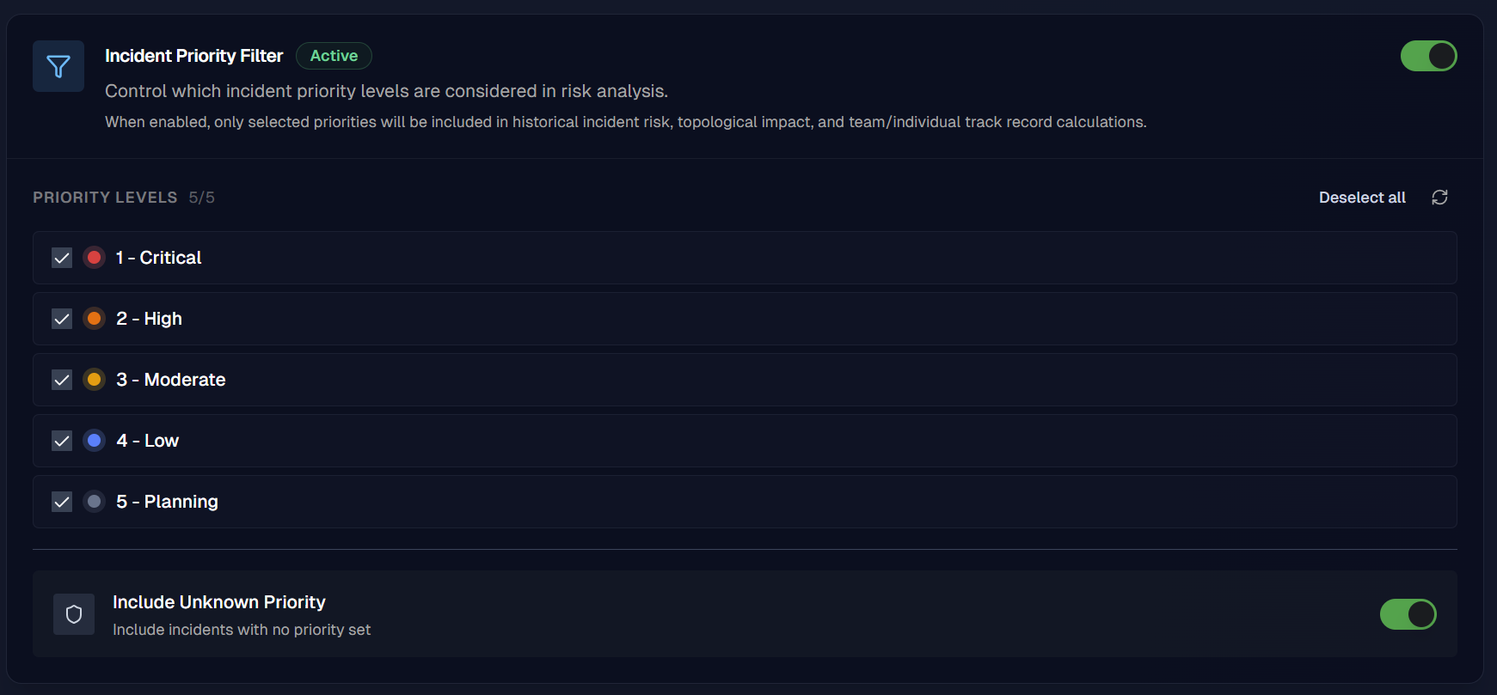
Task: Click the red Critical priority dot
Action: click(x=94, y=257)
